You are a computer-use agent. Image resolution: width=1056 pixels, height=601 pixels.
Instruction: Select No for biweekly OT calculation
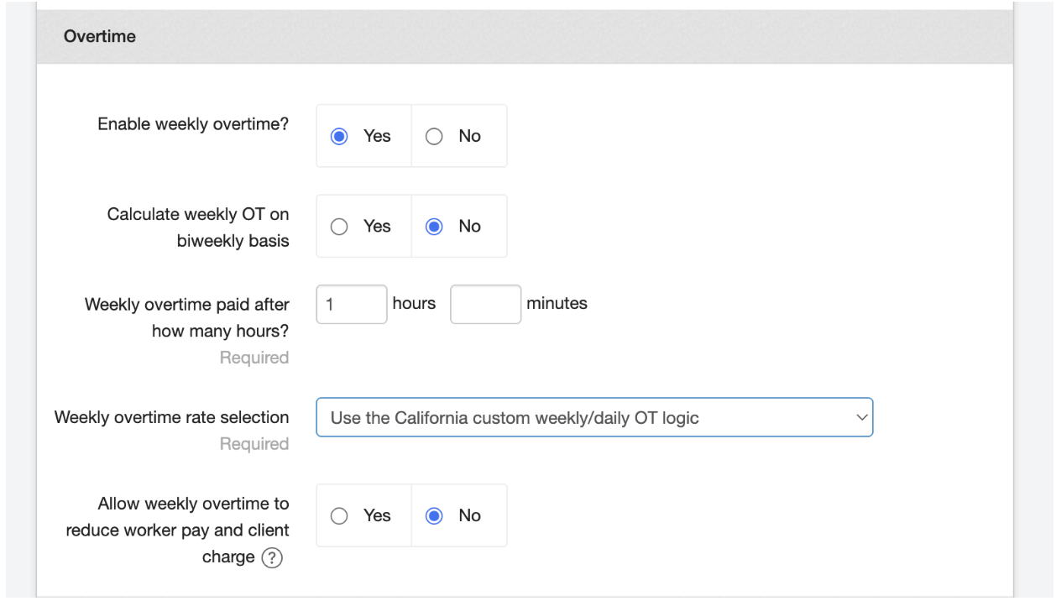pyautogui.click(x=434, y=226)
